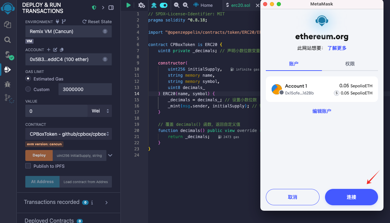Viewport: 390px width, 223px height.
Task: Click 连接 to connect in MetaMask
Action: pos(351,197)
